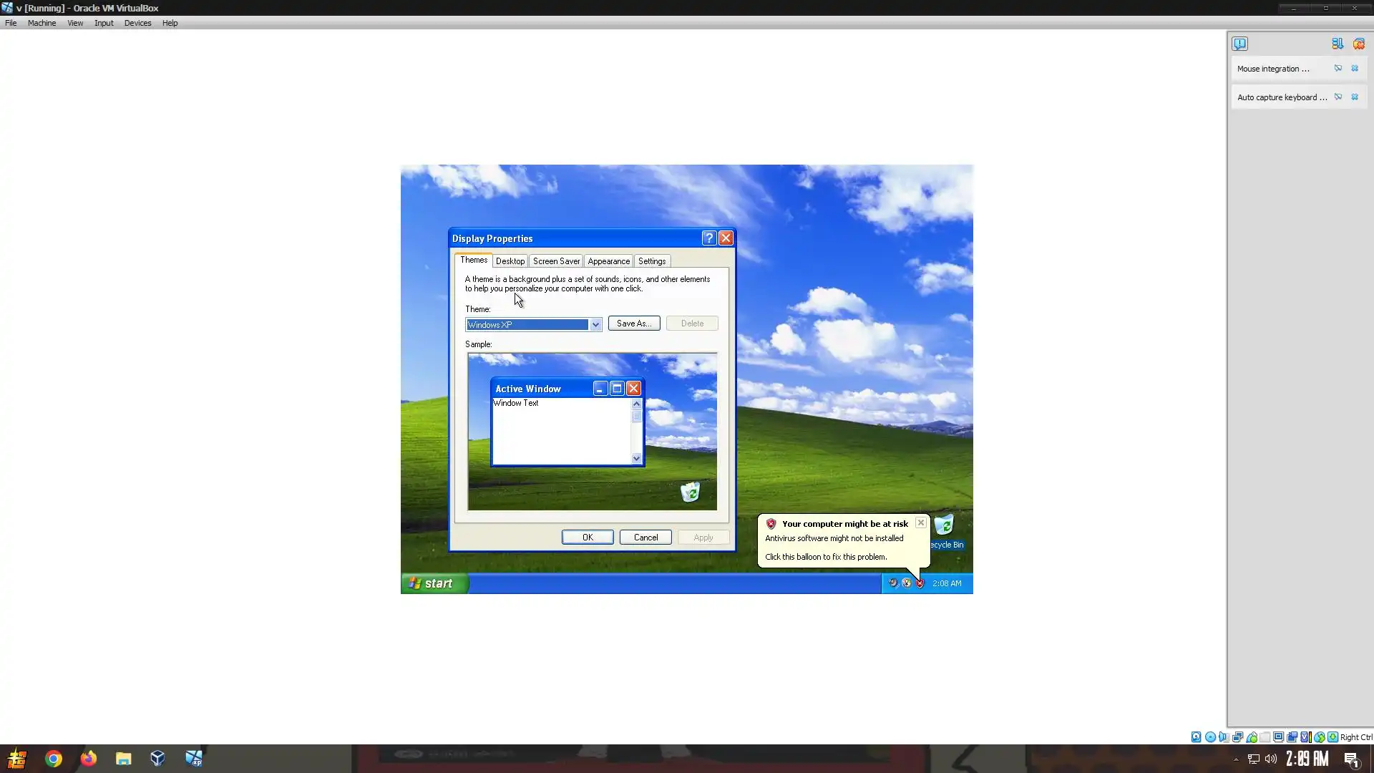Click the red security shield tray icon

click(x=920, y=583)
